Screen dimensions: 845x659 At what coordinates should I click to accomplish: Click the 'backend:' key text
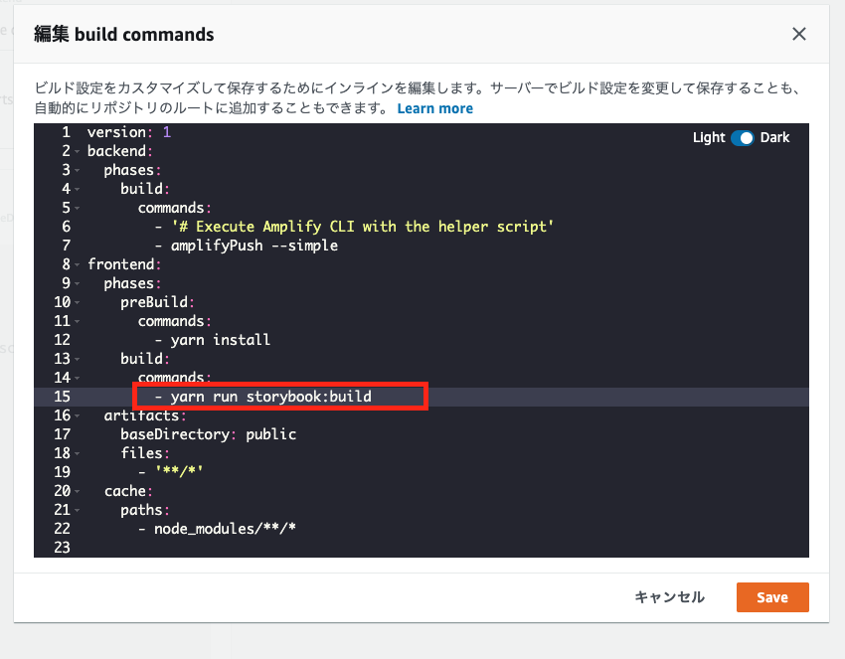coord(119,151)
